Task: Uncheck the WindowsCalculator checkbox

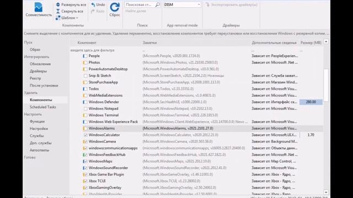Action: 85,135
